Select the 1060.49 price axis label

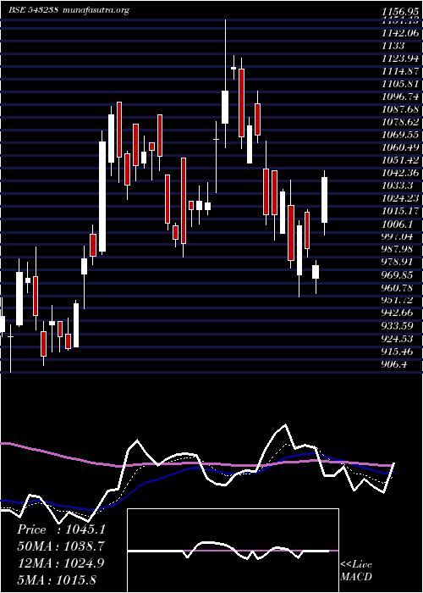click(x=401, y=147)
